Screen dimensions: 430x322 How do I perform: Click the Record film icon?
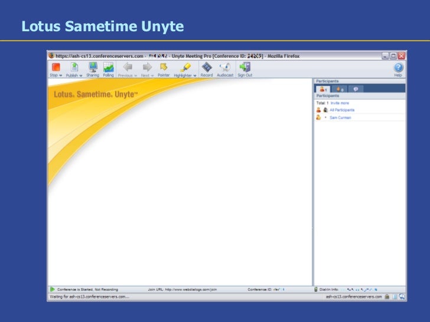coord(207,67)
